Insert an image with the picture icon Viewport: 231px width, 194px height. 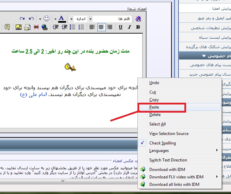(19, 27)
